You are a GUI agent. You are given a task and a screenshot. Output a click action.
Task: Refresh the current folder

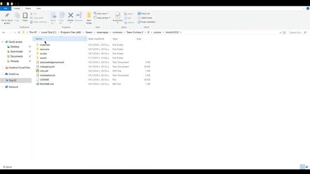(284, 32)
